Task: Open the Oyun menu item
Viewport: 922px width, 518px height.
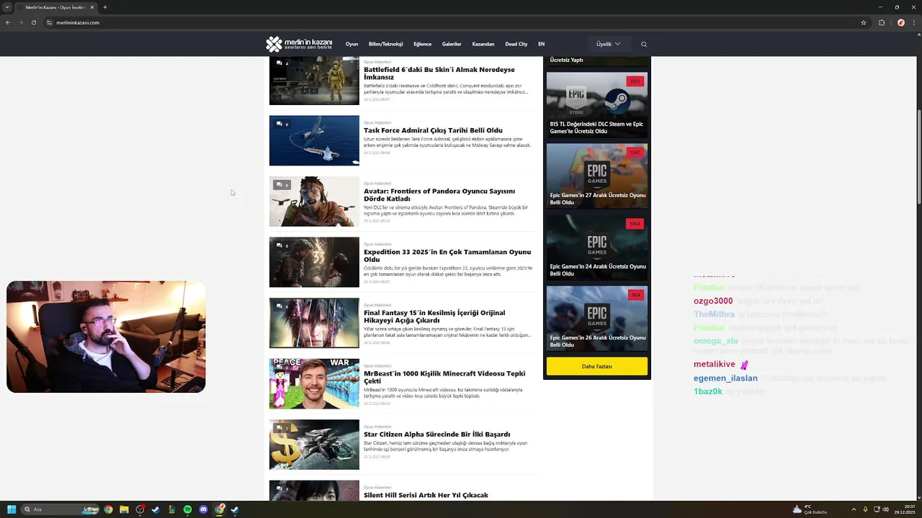Action: (x=352, y=44)
